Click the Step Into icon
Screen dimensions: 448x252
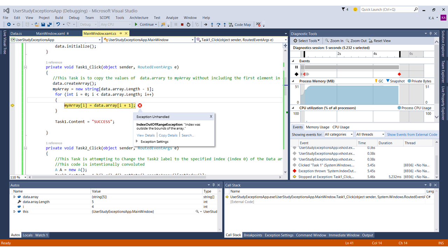tap(212, 24)
